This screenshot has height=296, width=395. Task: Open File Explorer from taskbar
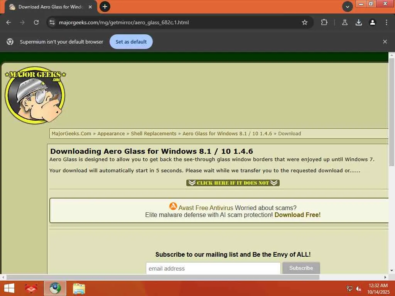click(x=79, y=288)
